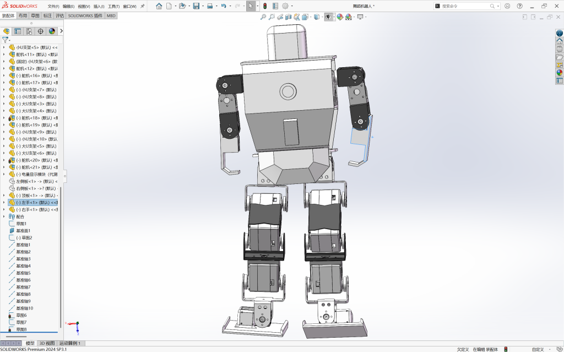The height and width of the screenshot is (352, 564).
Task: Open the Help question mark icon
Action: (x=519, y=6)
